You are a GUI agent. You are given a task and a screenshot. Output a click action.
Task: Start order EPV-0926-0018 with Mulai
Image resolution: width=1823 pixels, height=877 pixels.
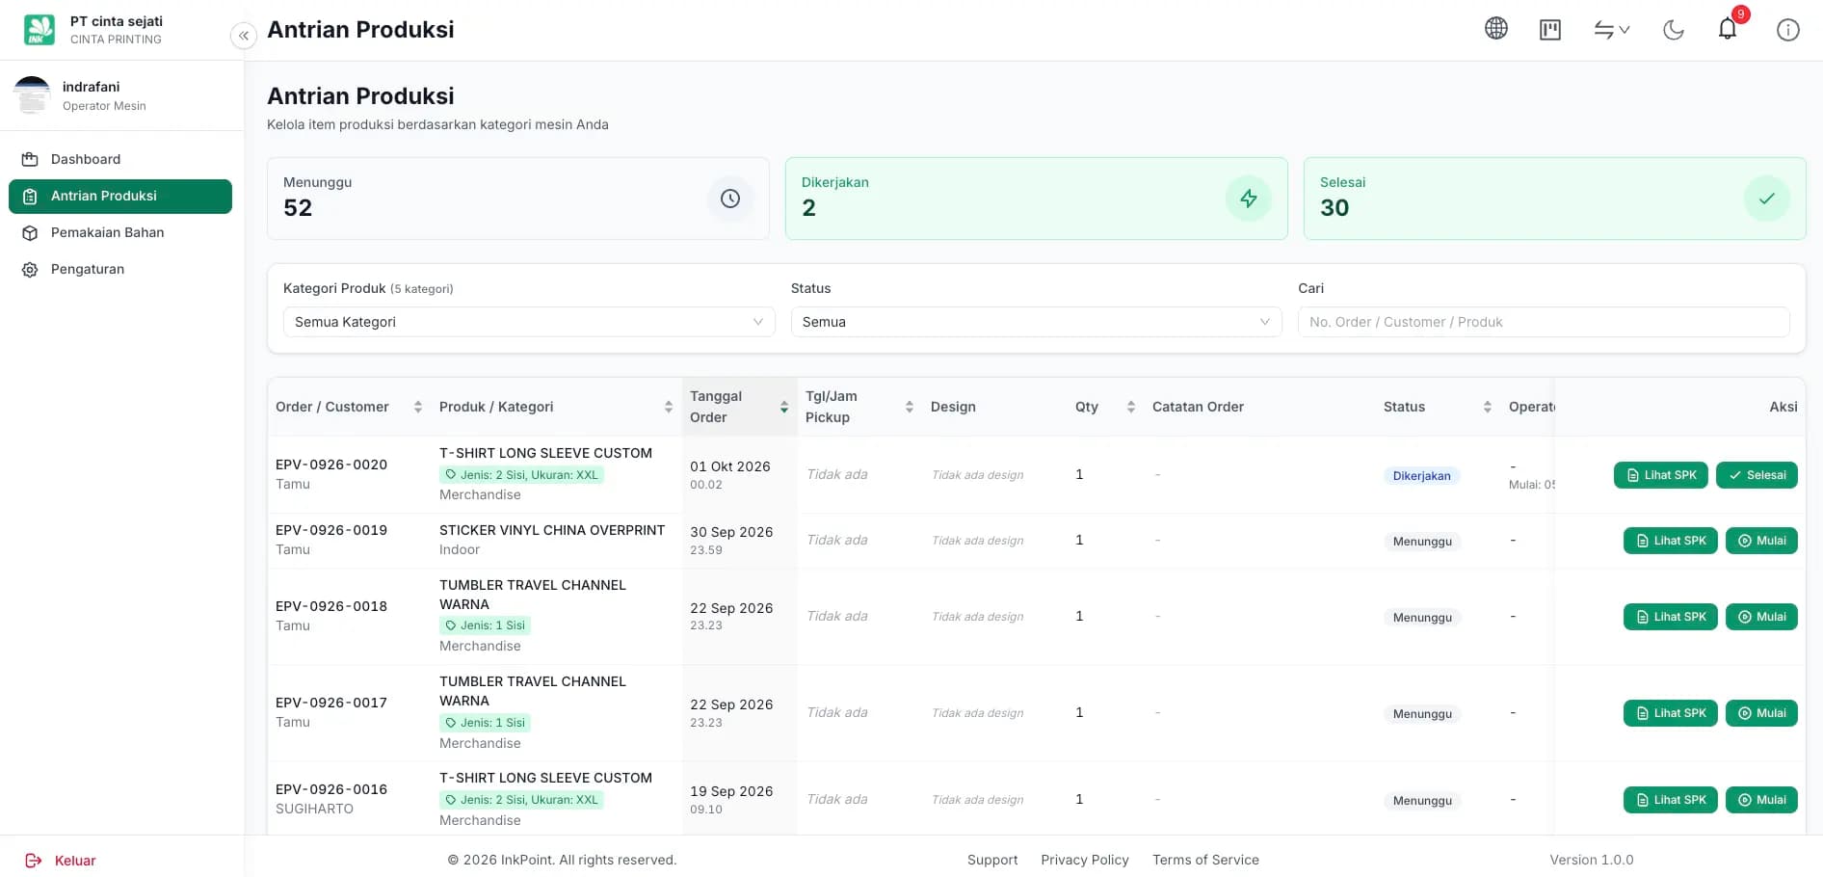click(1761, 617)
